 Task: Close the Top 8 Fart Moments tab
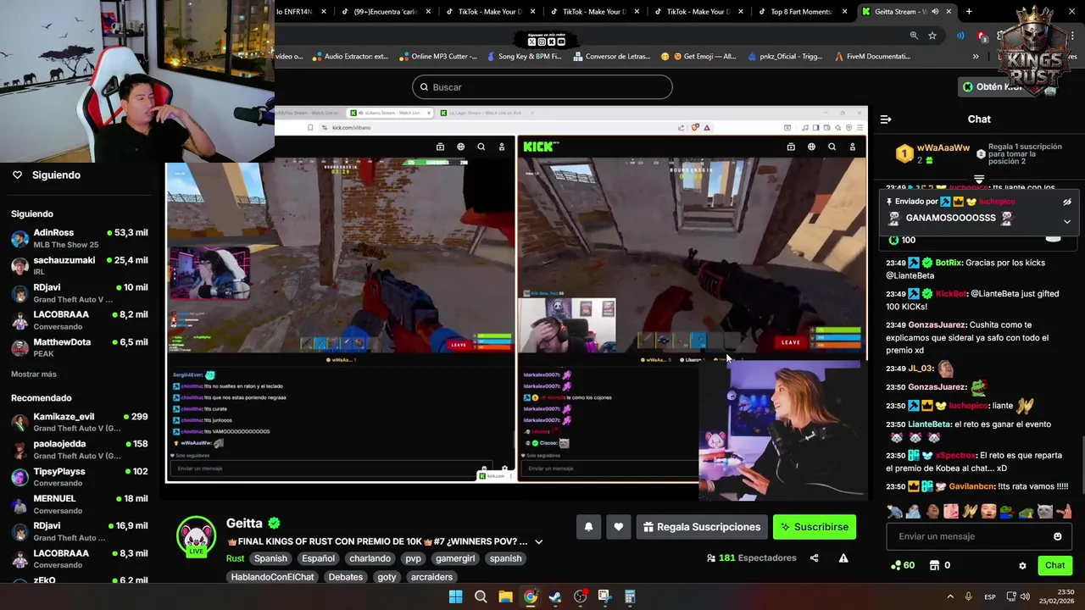click(x=844, y=12)
